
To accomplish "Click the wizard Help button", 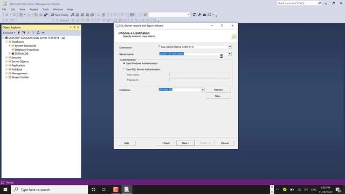I will click(127, 143).
